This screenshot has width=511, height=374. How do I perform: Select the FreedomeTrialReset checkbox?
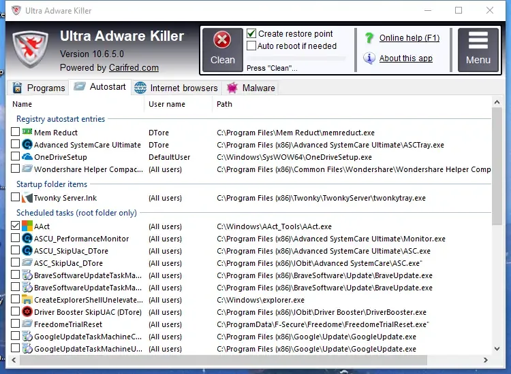point(15,324)
